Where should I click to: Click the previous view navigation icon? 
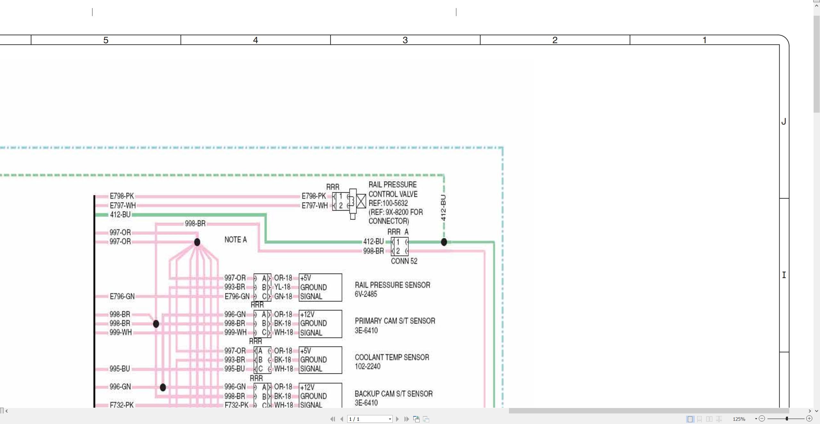[416, 419]
